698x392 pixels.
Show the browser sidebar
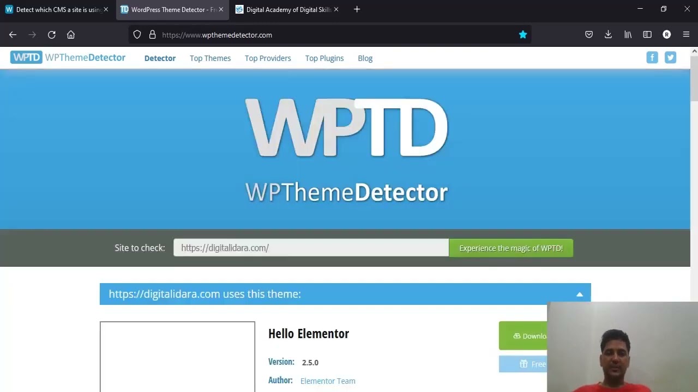click(x=647, y=35)
